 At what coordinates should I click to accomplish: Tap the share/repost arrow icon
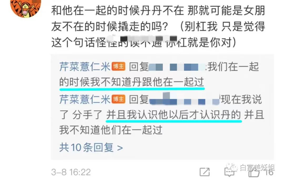tap(205, 172)
